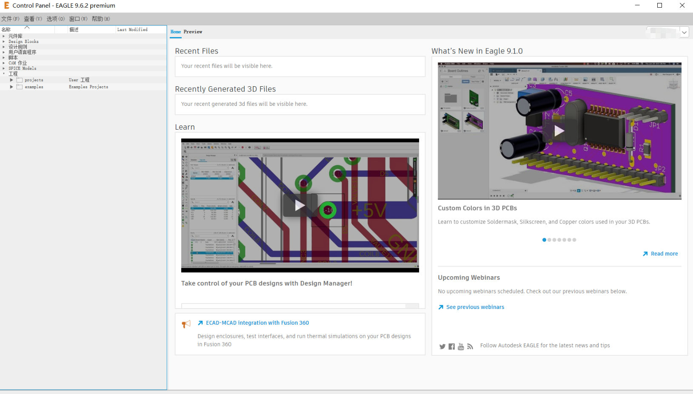Play the Design Manager learn video
The width and height of the screenshot is (693, 394).
point(300,205)
